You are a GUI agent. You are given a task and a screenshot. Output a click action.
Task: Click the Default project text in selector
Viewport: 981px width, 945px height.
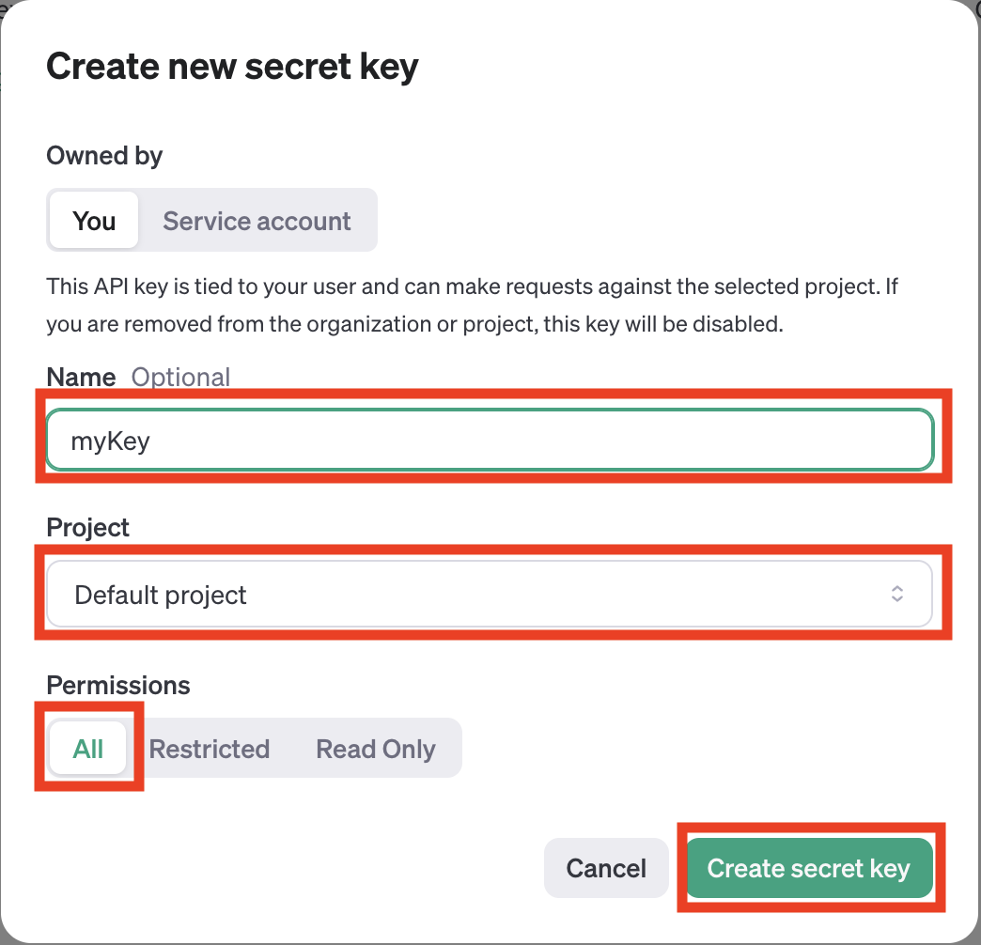[x=161, y=595]
